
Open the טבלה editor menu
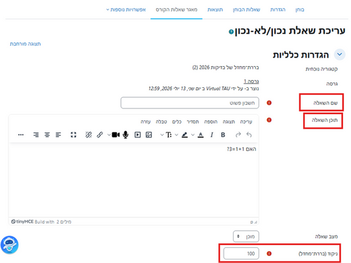click(x=161, y=121)
